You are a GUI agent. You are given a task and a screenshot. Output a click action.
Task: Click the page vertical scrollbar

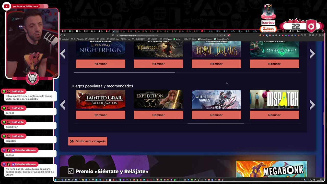pyautogui.click(x=324, y=119)
